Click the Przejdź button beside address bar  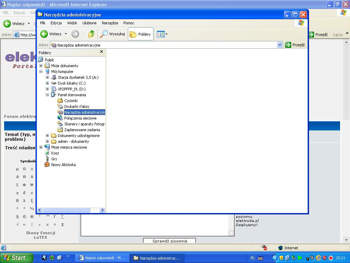point(295,45)
